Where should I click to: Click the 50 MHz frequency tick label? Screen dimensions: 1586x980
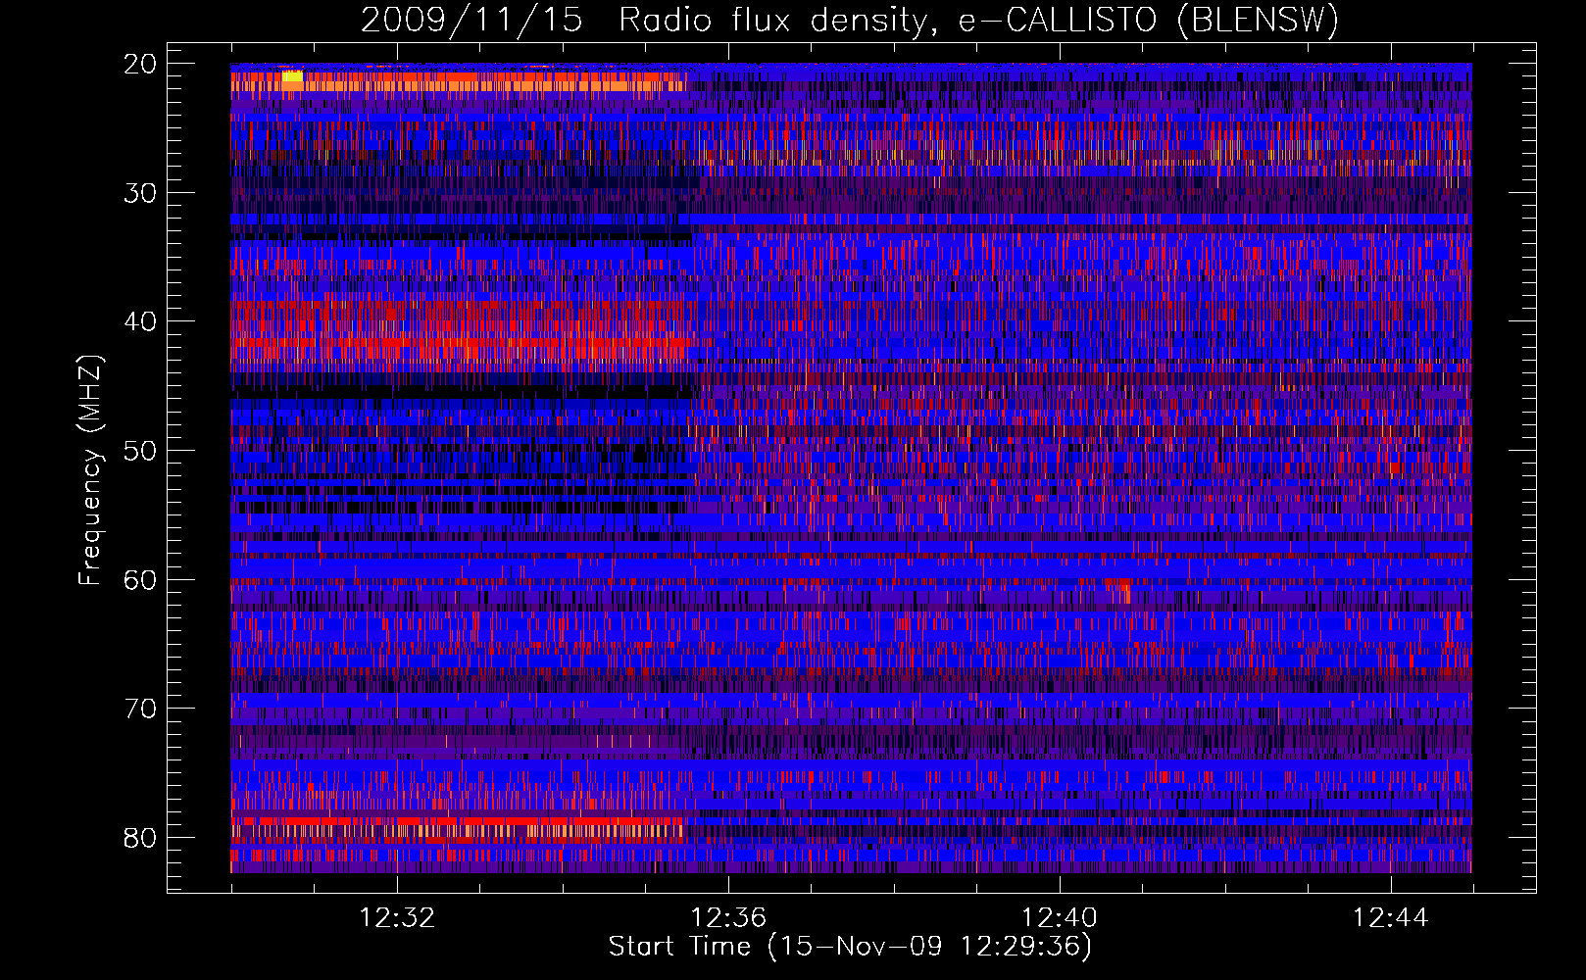tap(140, 452)
